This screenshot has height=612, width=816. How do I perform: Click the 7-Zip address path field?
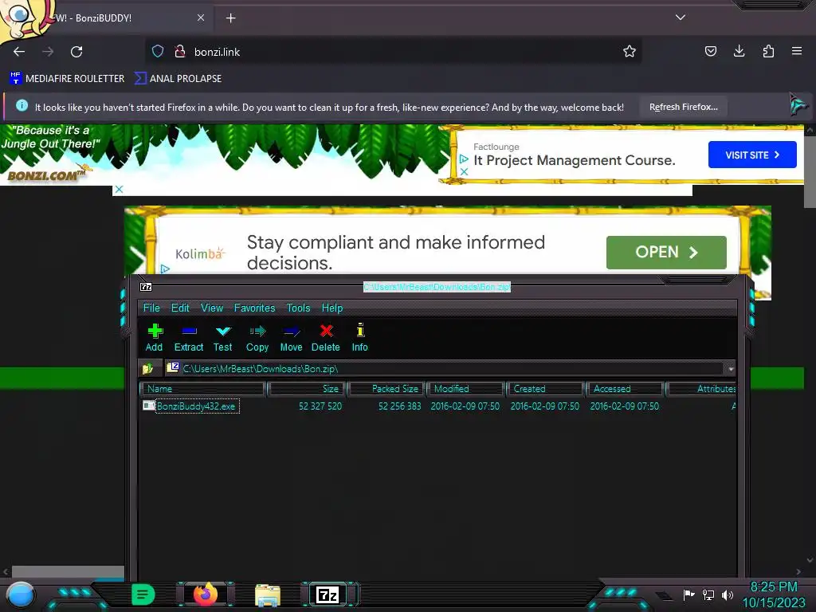click(445, 369)
